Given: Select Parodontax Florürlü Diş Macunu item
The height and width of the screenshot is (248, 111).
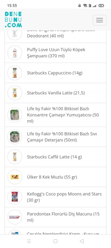Looking at the screenshot, I should [x=56, y=217].
